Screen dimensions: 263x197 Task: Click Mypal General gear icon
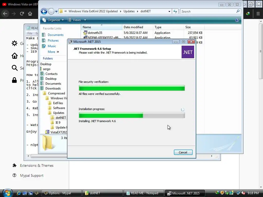14,43
